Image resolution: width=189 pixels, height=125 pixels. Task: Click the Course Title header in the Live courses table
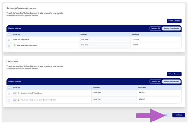tap(16, 87)
